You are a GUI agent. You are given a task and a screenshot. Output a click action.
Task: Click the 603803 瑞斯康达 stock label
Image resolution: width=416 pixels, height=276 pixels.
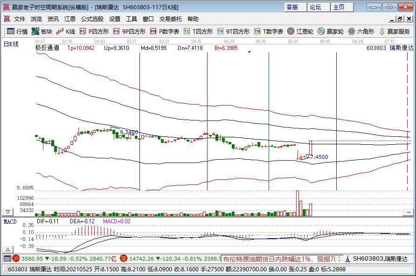click(390, 48)
